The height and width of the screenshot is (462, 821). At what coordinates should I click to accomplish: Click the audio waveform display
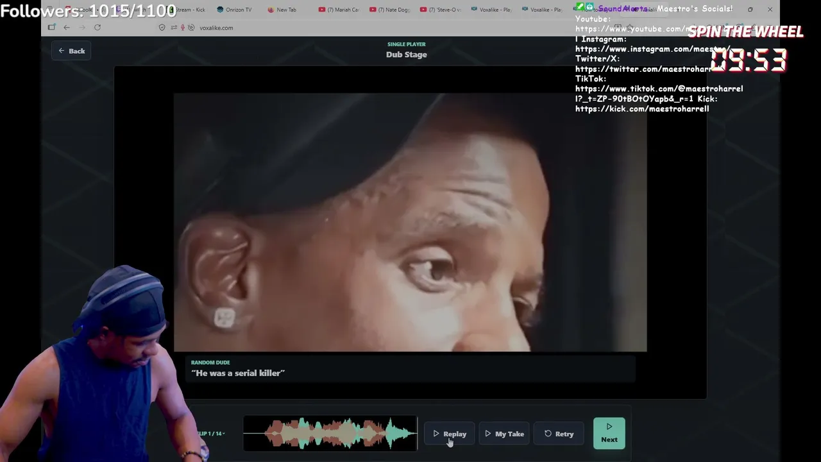click(x=330, y=434)
